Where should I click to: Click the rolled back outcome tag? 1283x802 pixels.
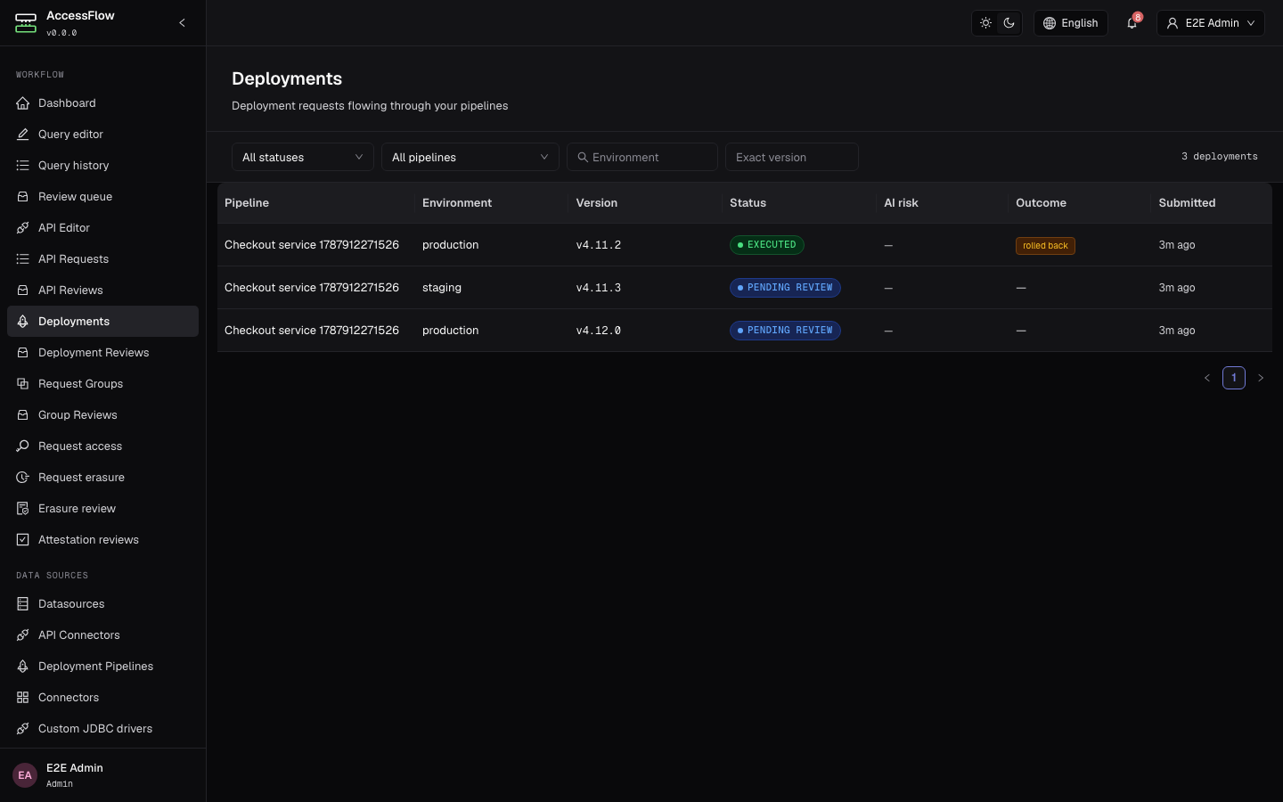(x=1045, y=246)
